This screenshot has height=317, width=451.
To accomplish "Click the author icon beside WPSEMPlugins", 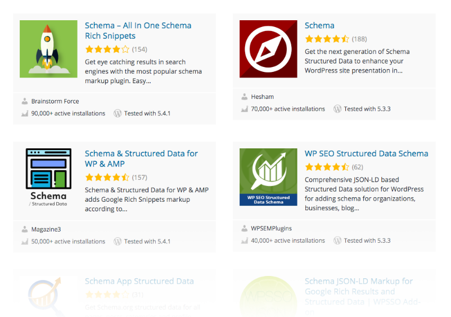I will tap(244, 229).
